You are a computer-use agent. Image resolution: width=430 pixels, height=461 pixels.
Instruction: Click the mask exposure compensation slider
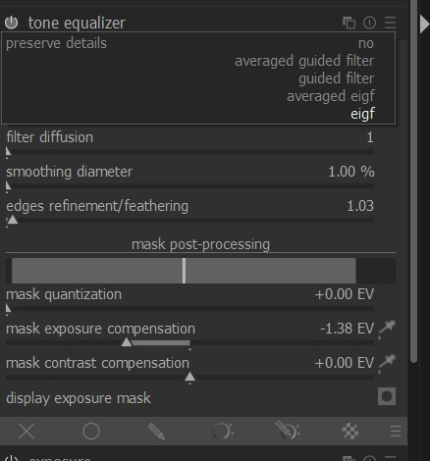(x=189, y=343)
